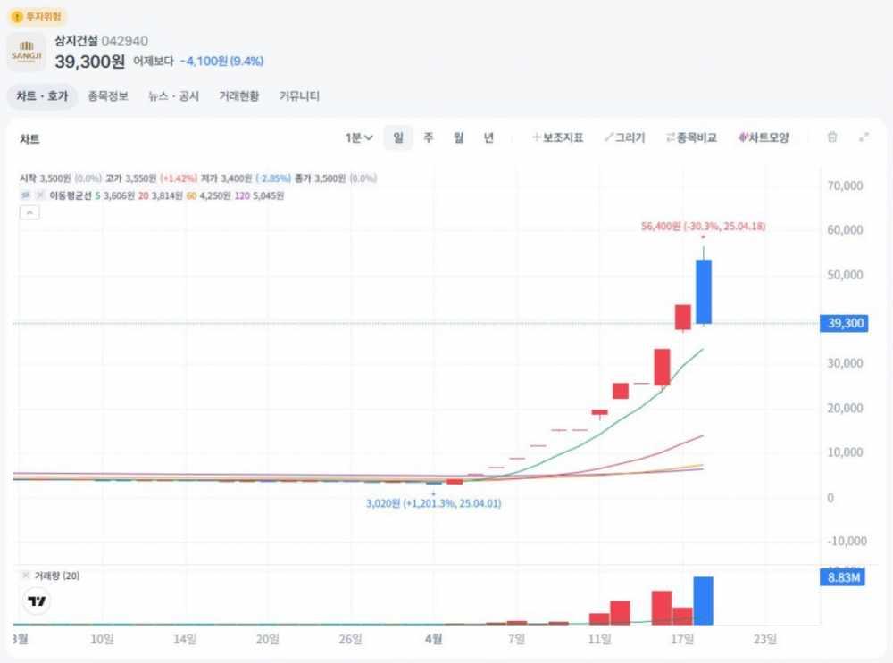Click the 39,300 current price label
Screen dimensions: 893x663
click(843, 323)
